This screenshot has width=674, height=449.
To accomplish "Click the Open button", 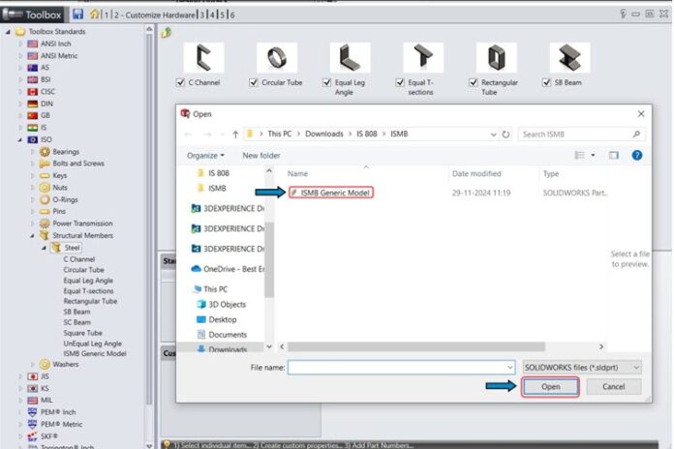I will click(550, 386).
